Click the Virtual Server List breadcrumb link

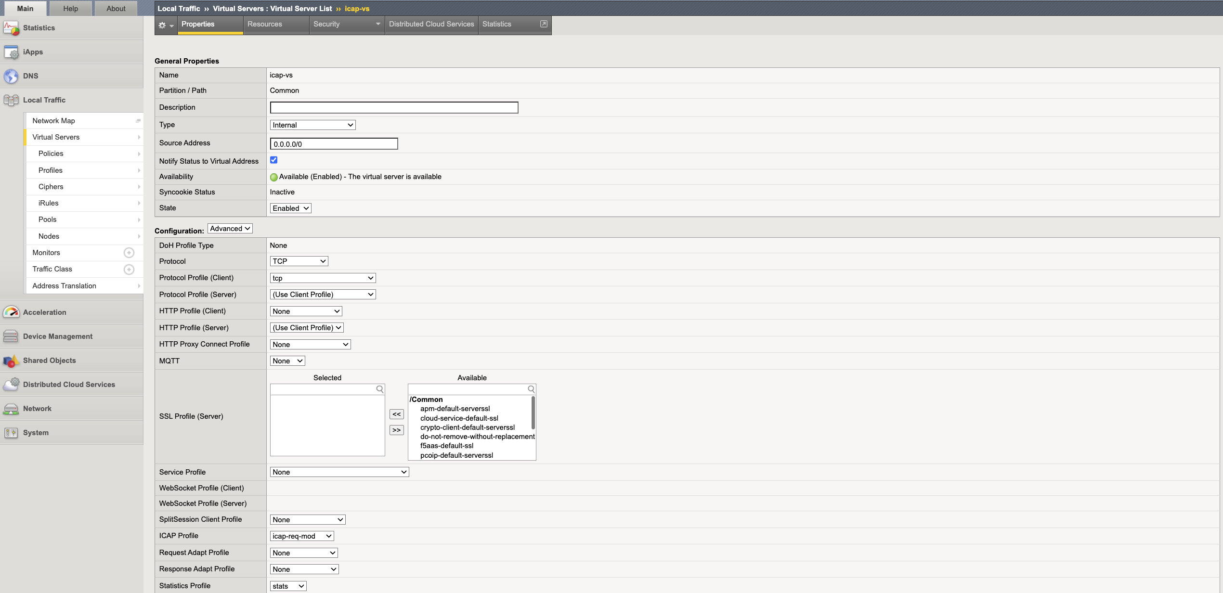(301, 9)
